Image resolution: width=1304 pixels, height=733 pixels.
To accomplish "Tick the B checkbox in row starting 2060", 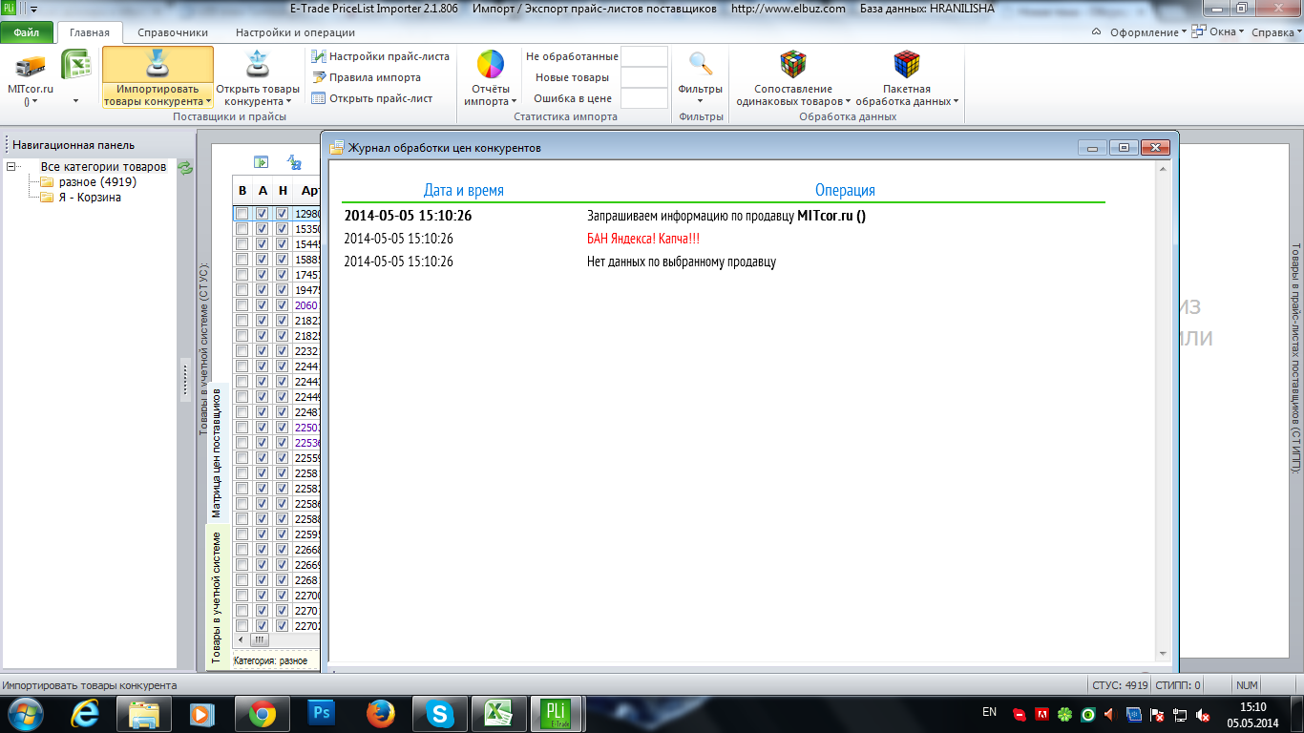I will (242, 306).
